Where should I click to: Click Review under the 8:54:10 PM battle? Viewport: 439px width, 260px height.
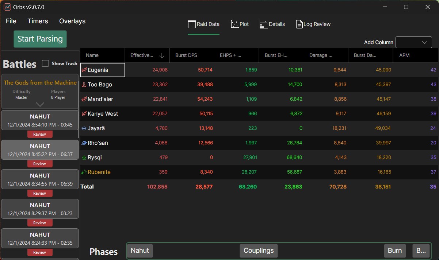pos(40,134)
